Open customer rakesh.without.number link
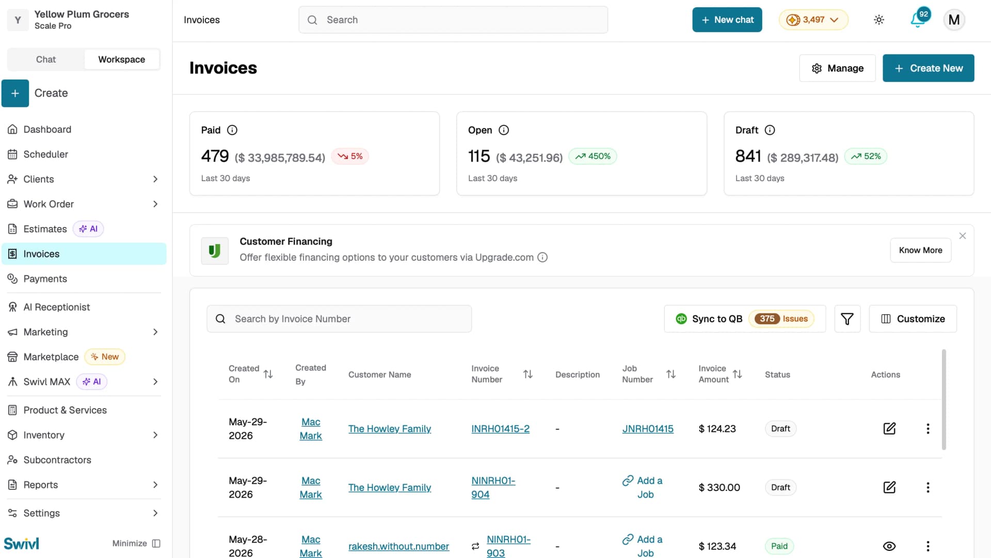The height and width of the screenshot is (558, 991). (398, 547)
